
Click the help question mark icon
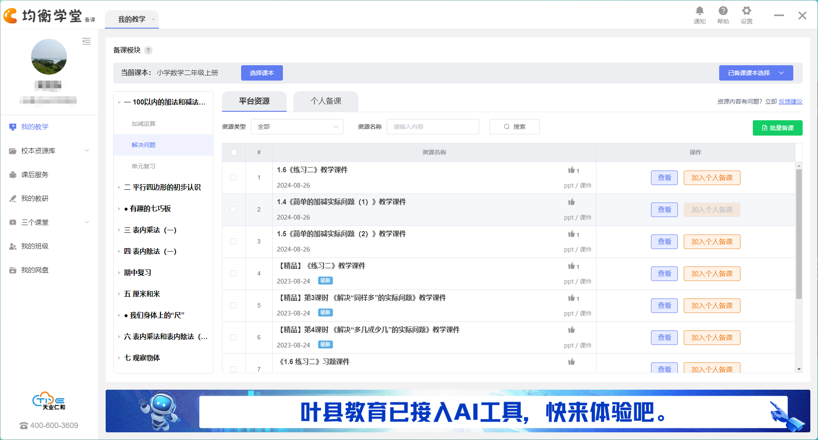(x=723, y=11)
